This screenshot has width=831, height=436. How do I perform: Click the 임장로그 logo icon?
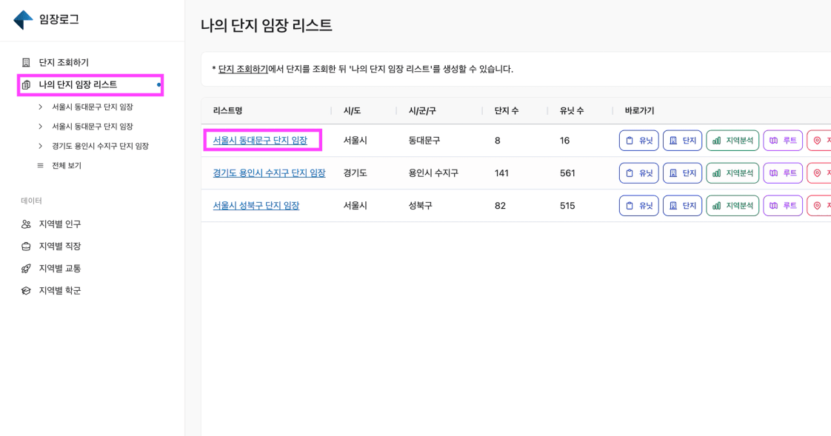[x=23, y=20]
